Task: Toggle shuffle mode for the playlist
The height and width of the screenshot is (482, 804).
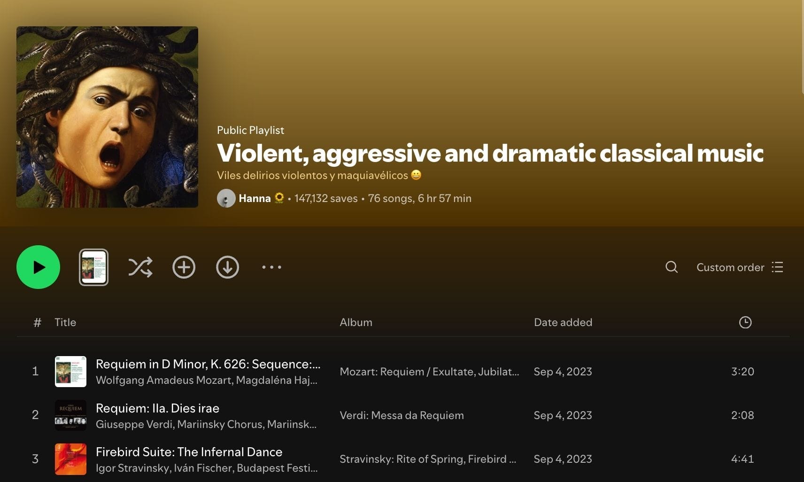Action: (x=140, y=267)
